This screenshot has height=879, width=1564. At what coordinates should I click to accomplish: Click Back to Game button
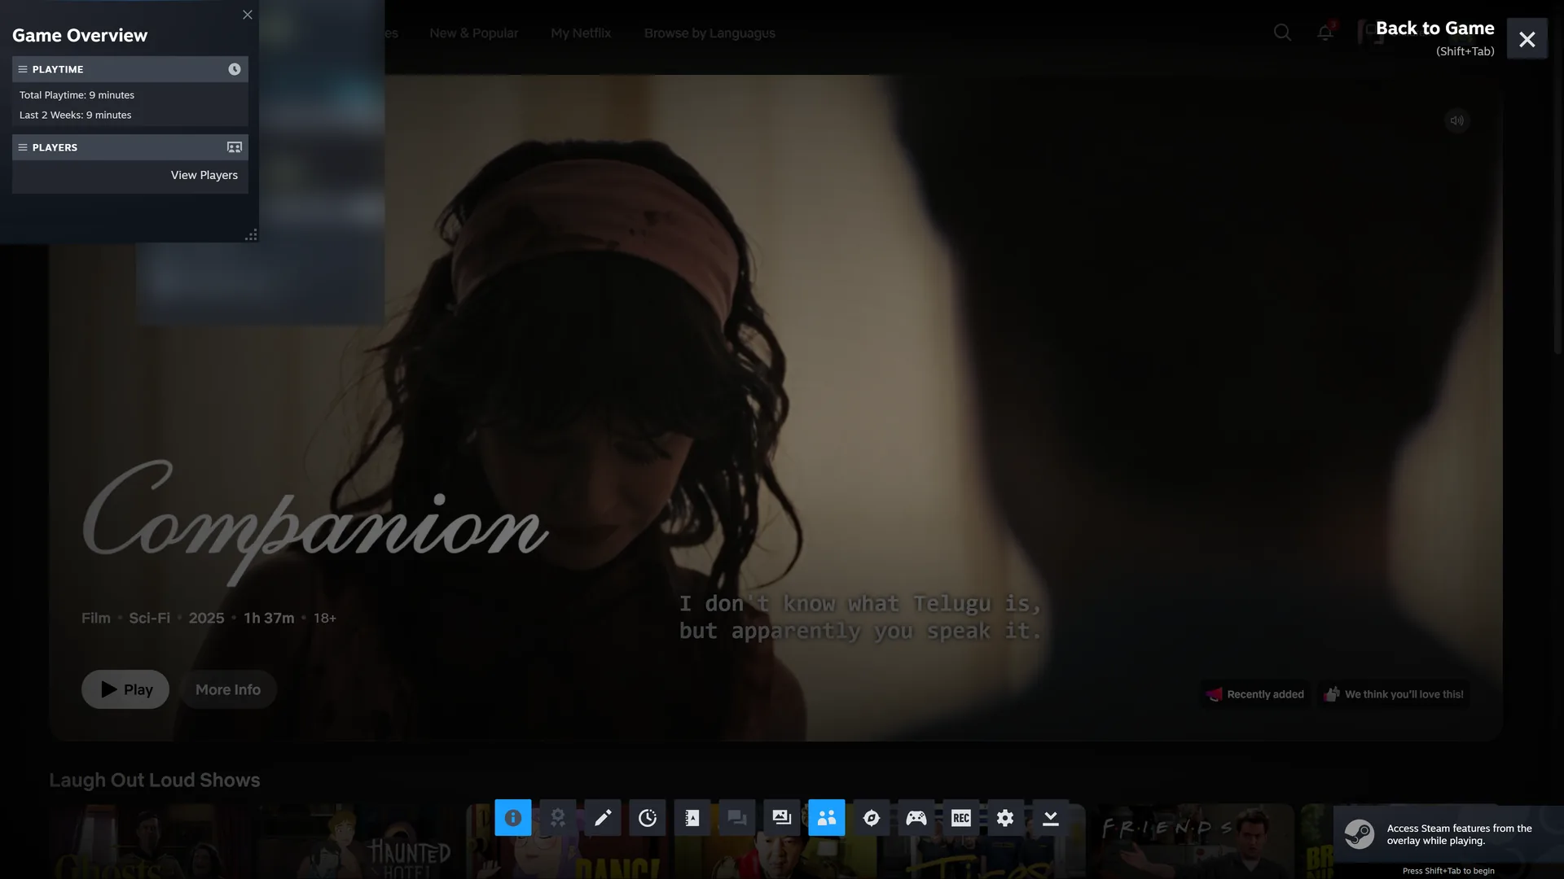[x=1435, y=37]
